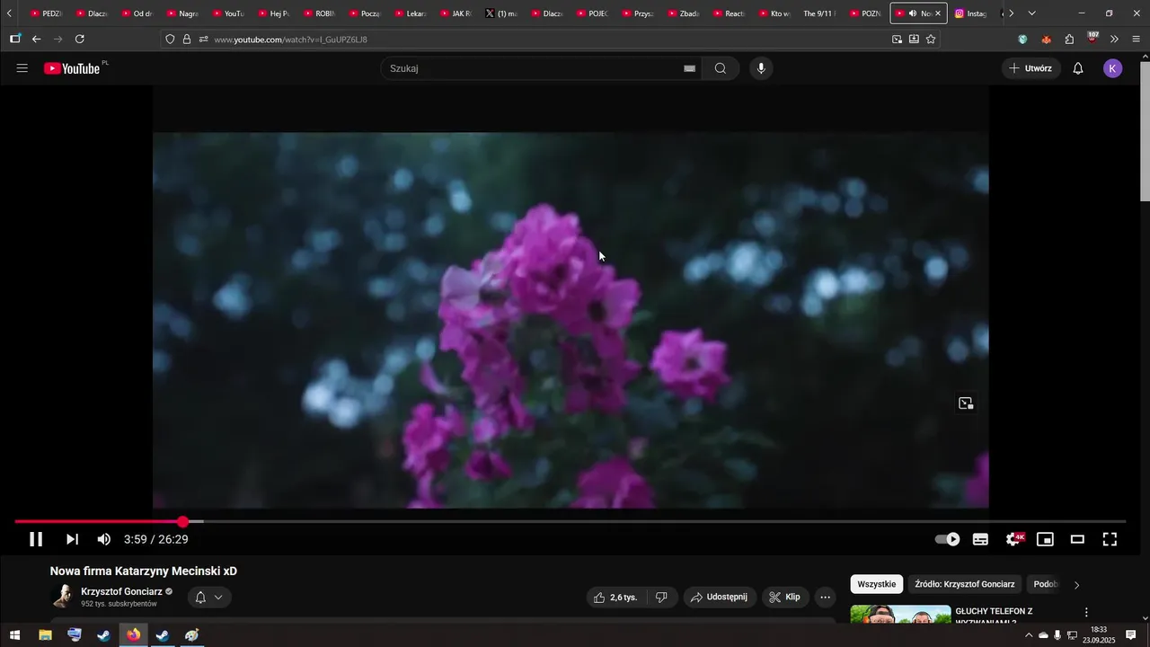This screenshot has height=647, width=1150.
Task: Open options for GŁUCHY TELEFON video
Action: pyautogui.click(x=1086, y=613)
